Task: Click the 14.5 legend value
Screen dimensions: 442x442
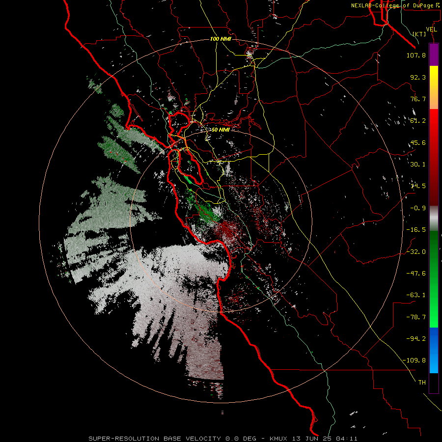Action: pyautogui.click(x=418, y=186)
